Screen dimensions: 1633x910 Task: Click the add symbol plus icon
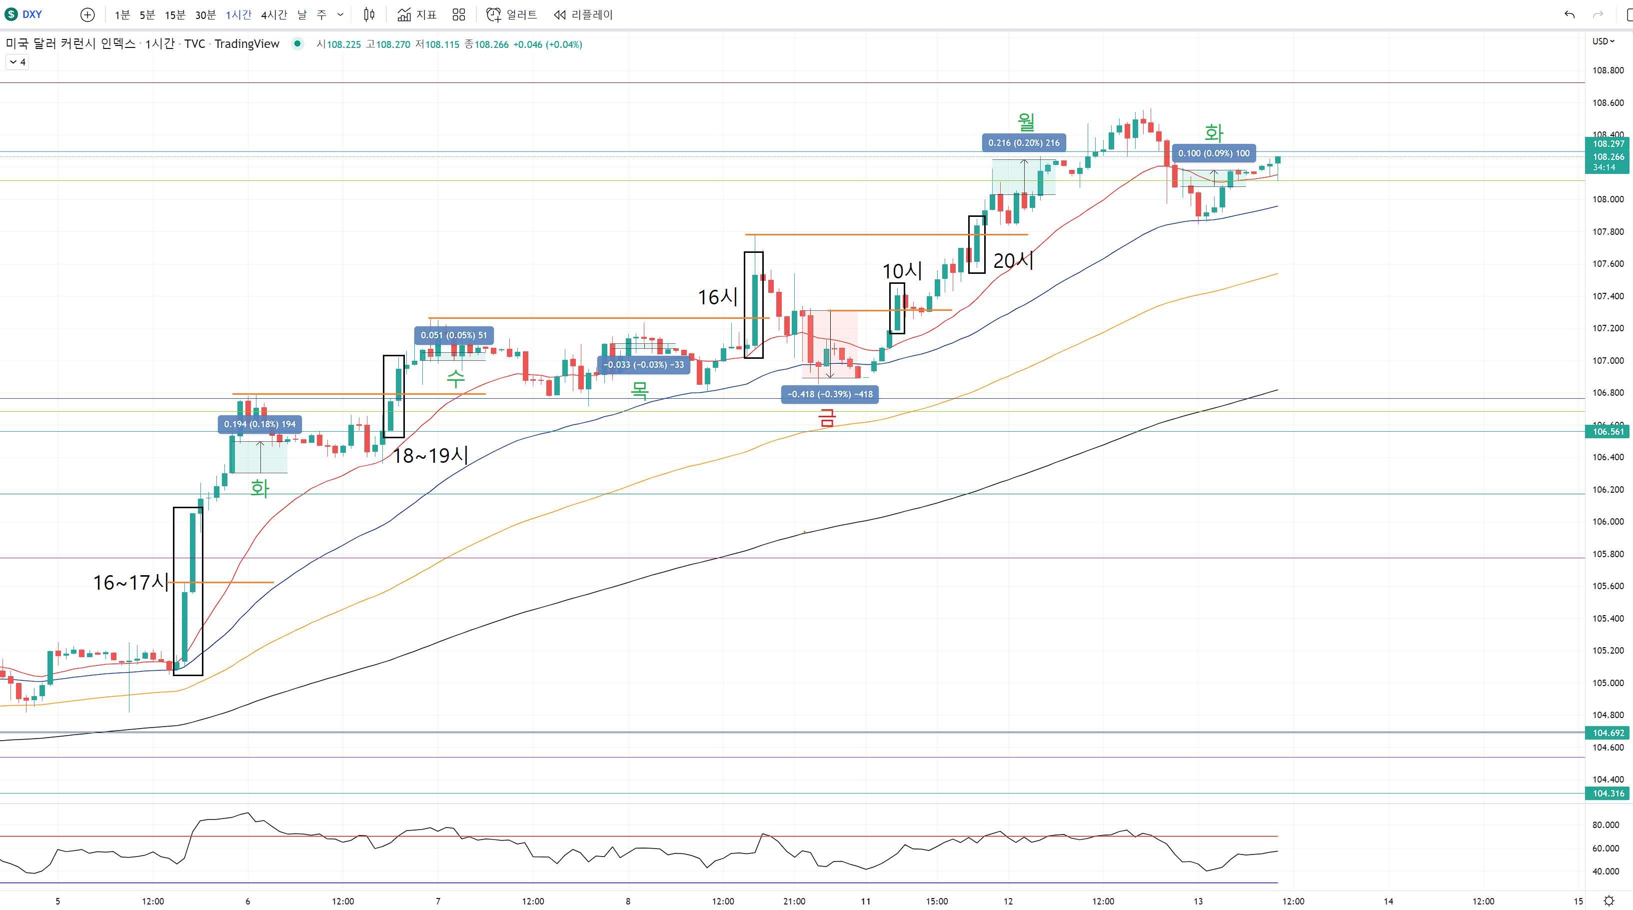[87, 14]
